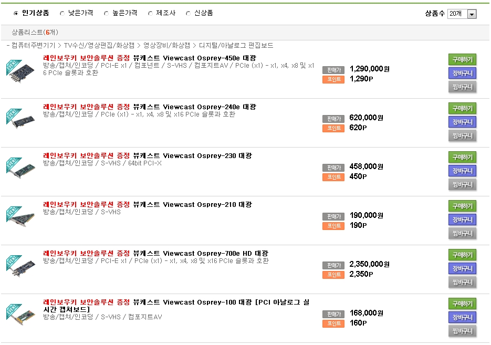
Task: Open the Osprey-100 product thumbnail
Action: pos(20,315)
